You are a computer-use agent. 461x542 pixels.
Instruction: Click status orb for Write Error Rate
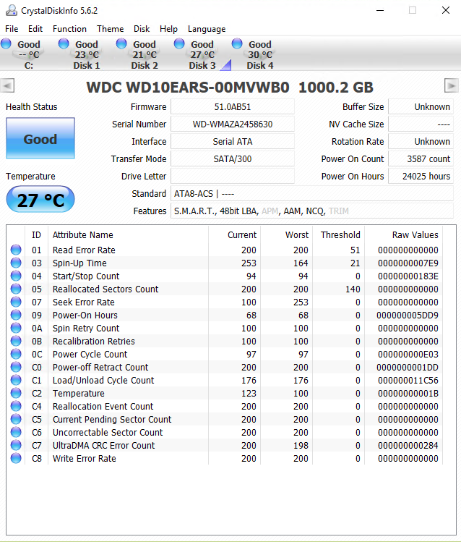16,458
